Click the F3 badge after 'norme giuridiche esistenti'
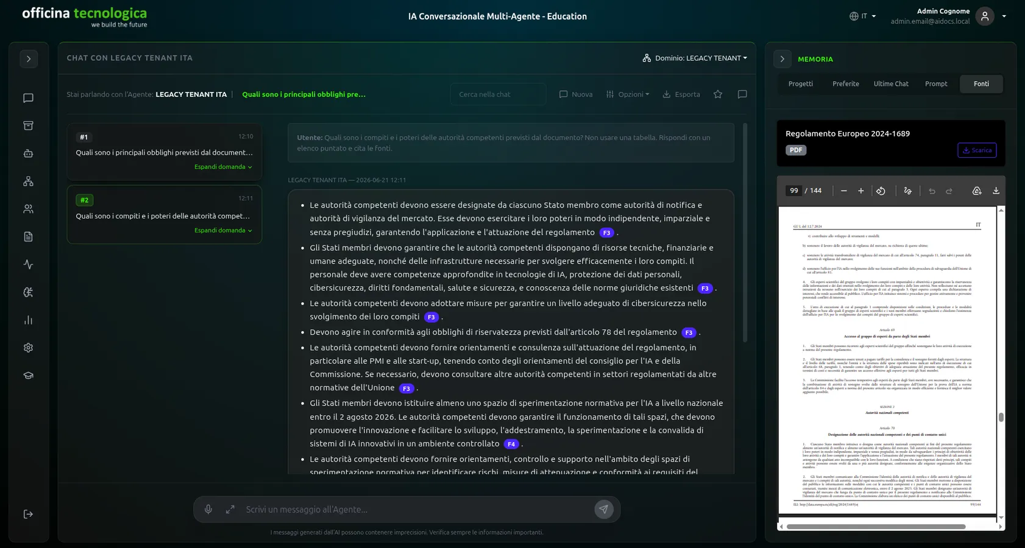 pos(704,288)
